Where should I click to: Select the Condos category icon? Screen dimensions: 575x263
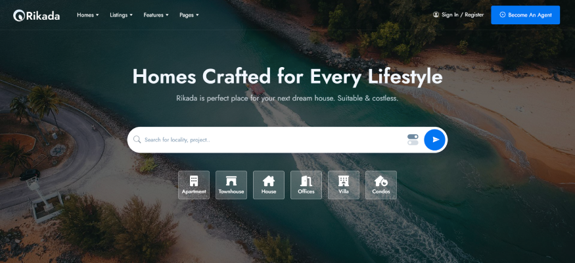[x=380, y=181]
